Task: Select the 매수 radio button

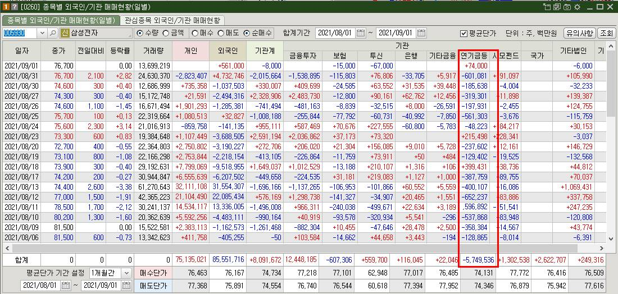Action: (x=195, y=34)
